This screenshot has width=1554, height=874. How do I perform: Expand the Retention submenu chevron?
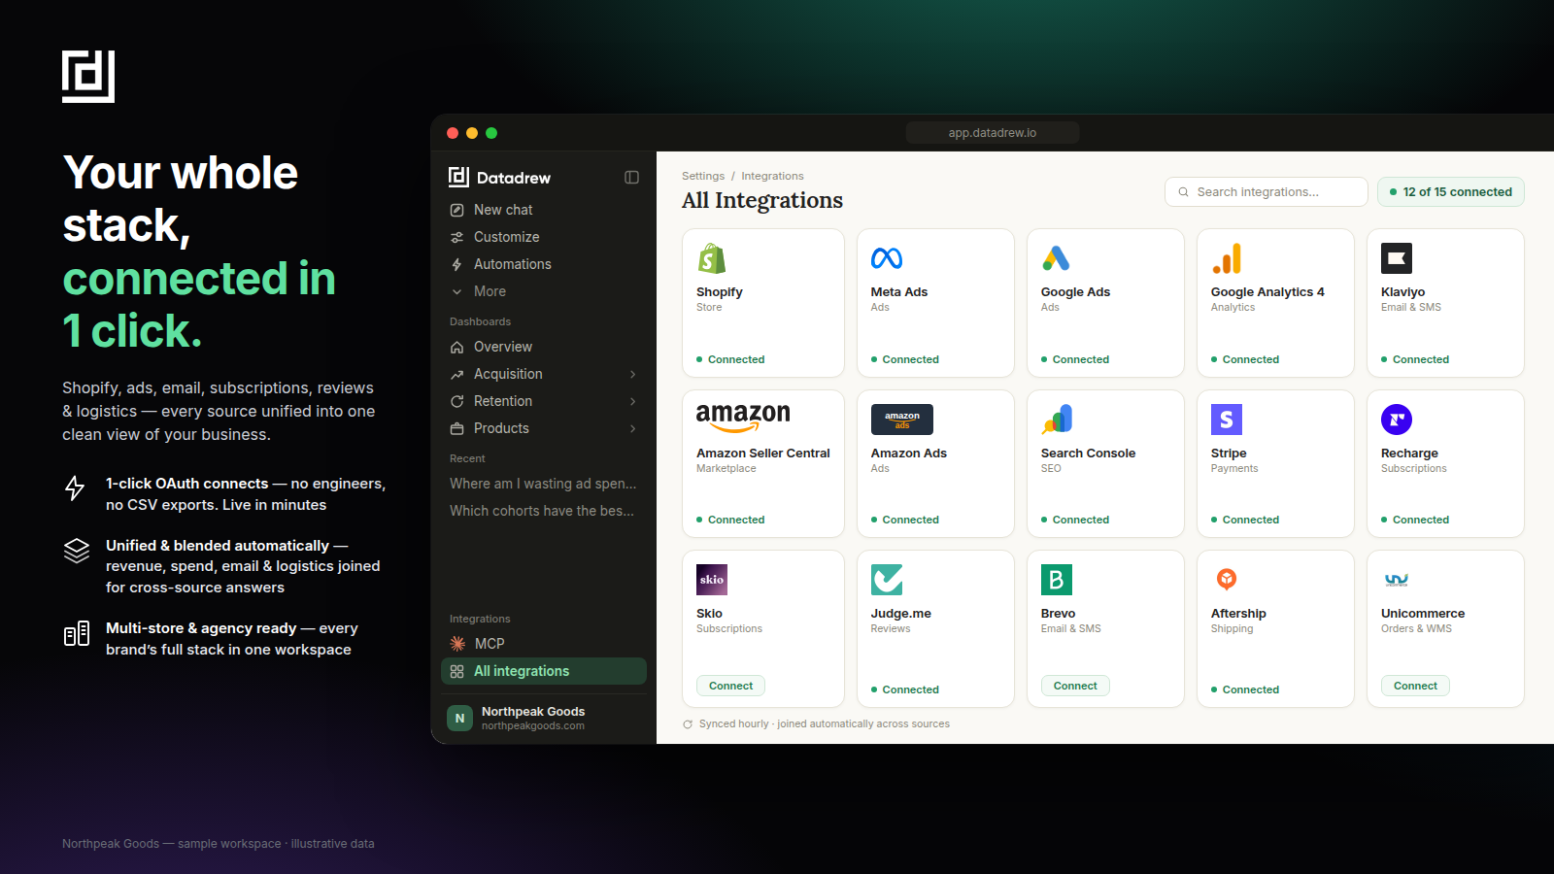633,401
